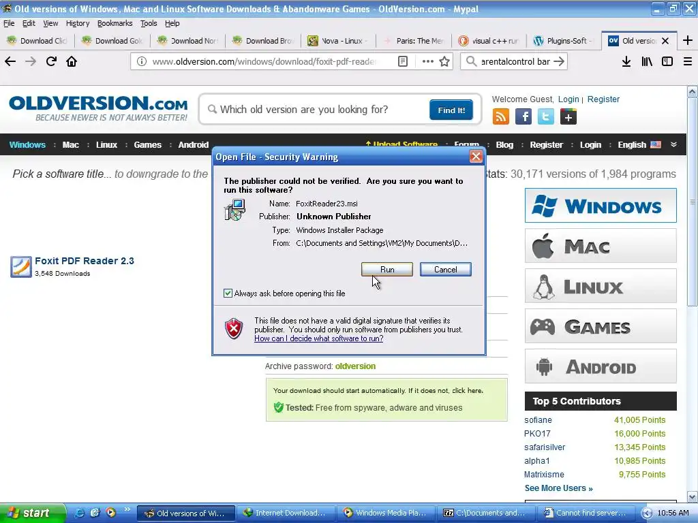Screen dimensions: 698x523
Task: Click the Android platform banner
Action: pos(601,366)
